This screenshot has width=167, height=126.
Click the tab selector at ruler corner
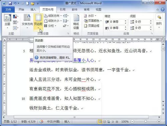4,40
